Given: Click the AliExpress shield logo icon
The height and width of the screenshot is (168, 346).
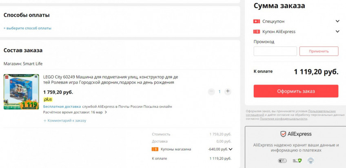Looking at the screenshot, I should tap(283, 134).
